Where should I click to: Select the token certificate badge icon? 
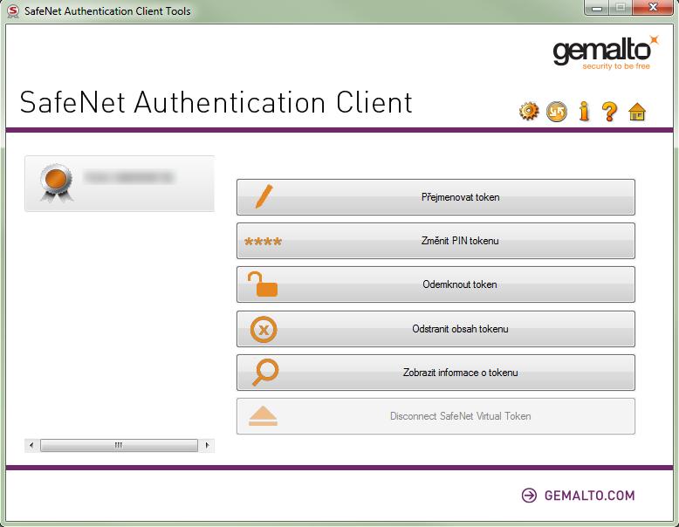[x=57, y=182]
